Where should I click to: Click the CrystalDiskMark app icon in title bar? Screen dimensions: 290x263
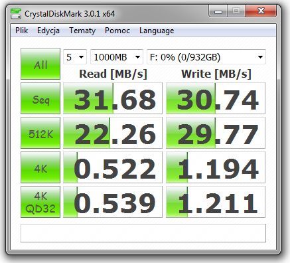point(16,14)
